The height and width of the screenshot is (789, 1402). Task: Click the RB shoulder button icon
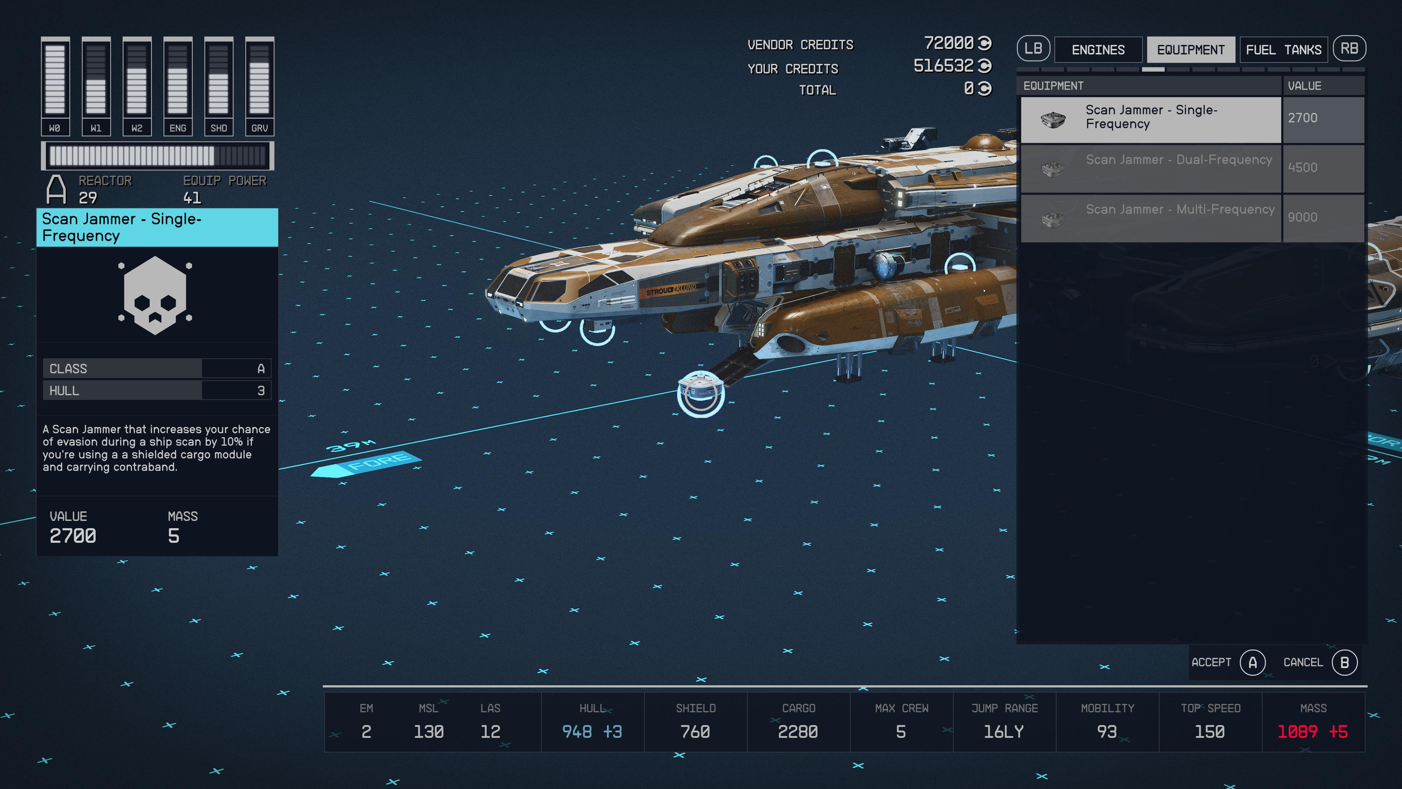click(x=1349, y=49)
